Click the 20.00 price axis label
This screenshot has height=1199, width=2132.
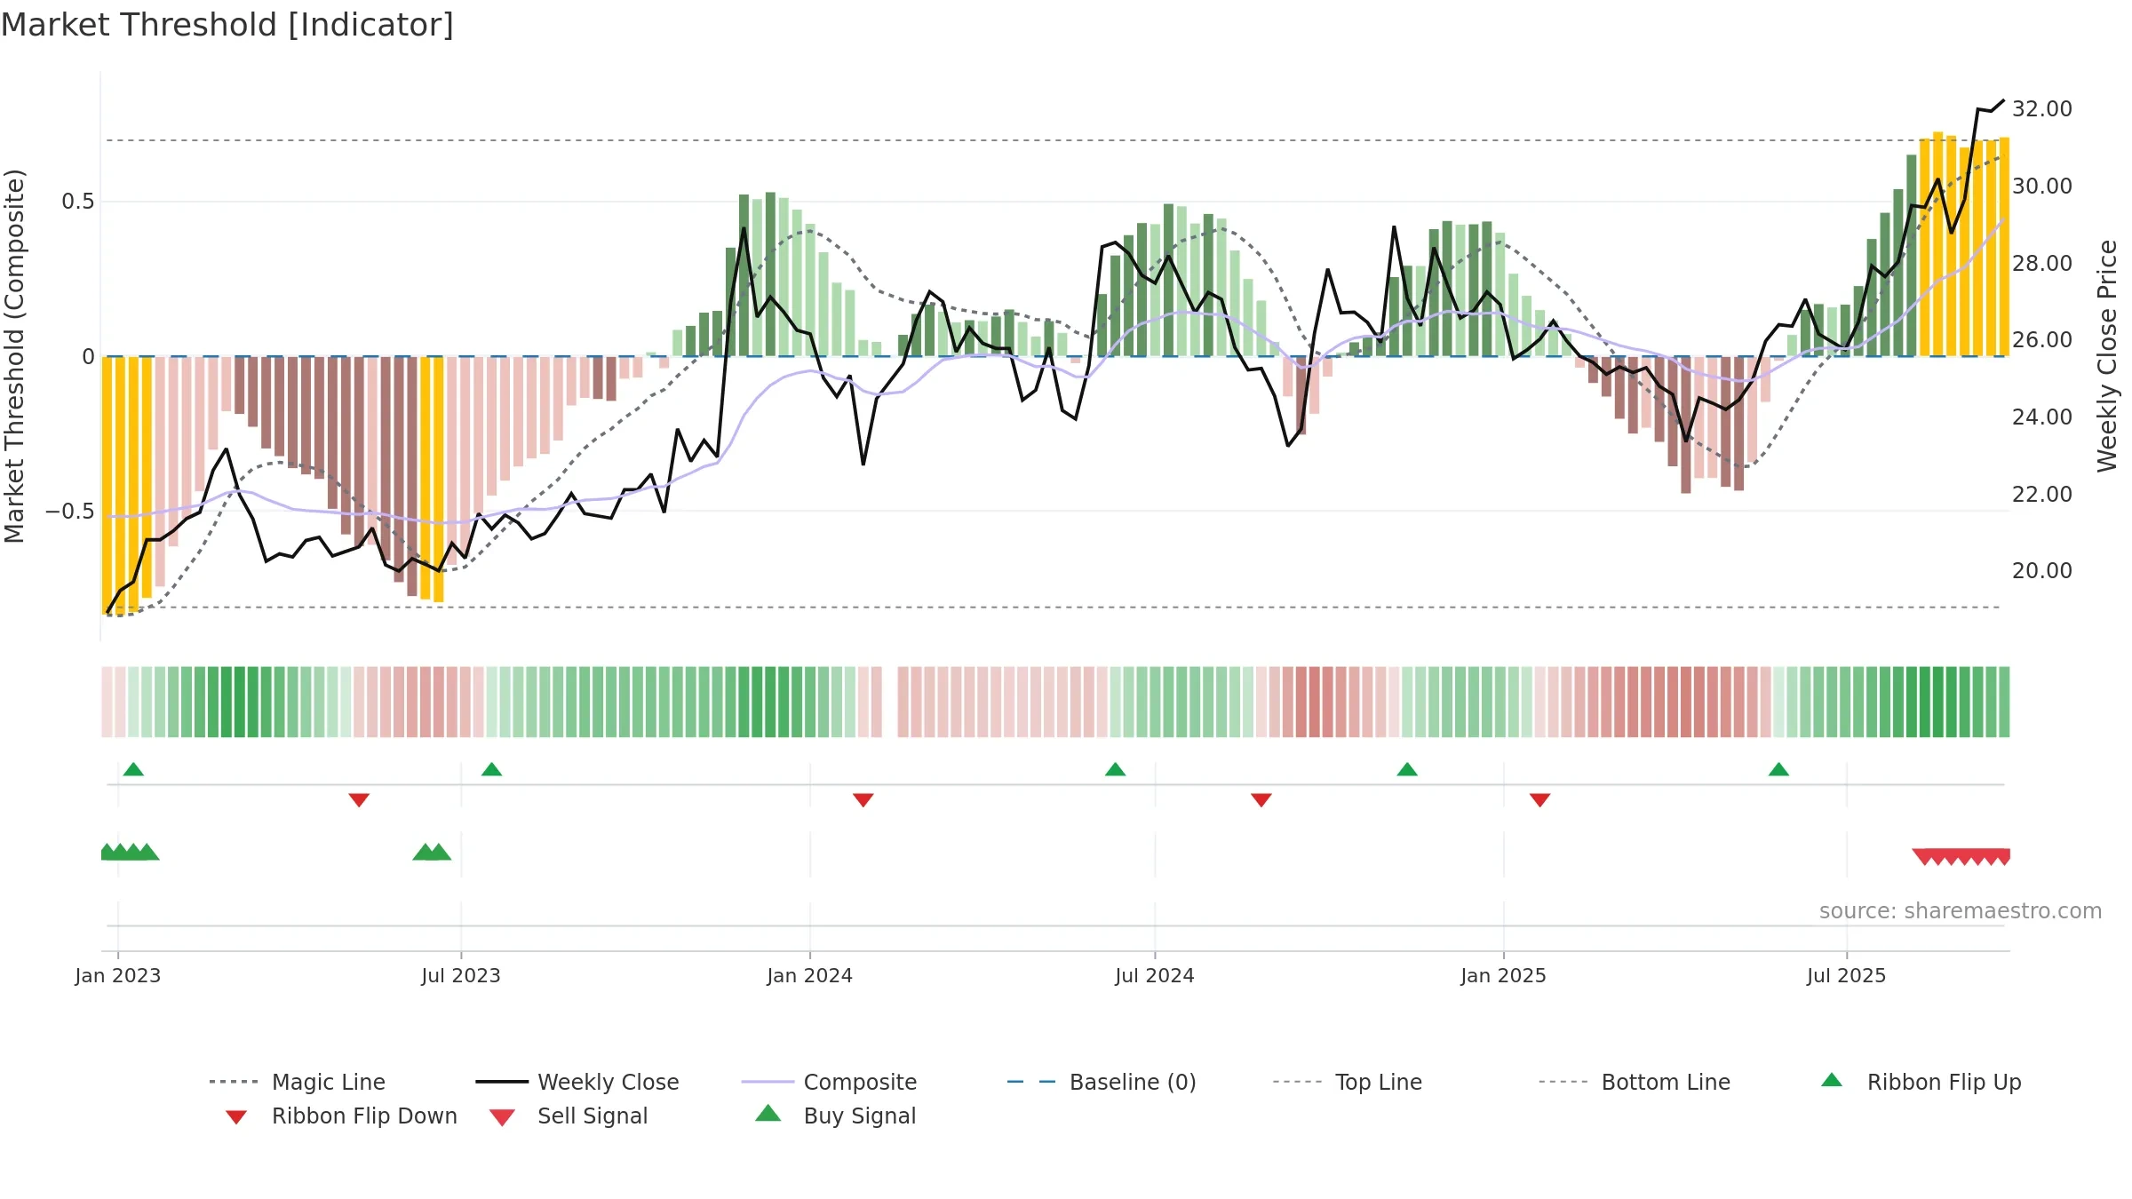(x=2042, y=570)
